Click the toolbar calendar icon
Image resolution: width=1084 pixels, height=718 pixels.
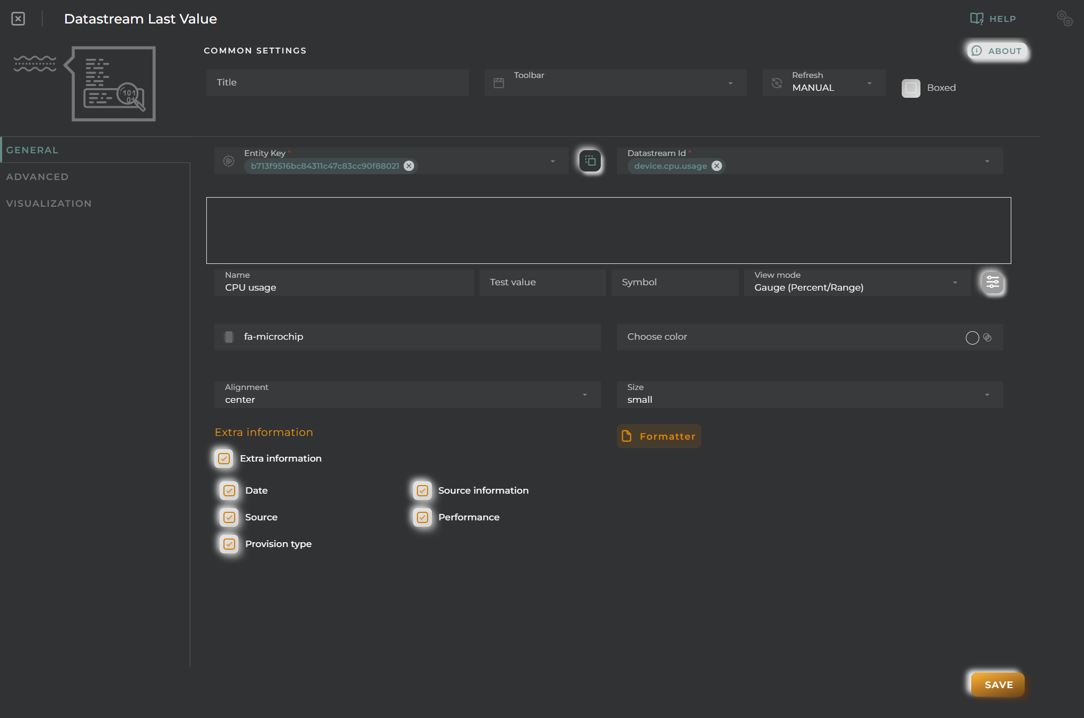(499, 83)
